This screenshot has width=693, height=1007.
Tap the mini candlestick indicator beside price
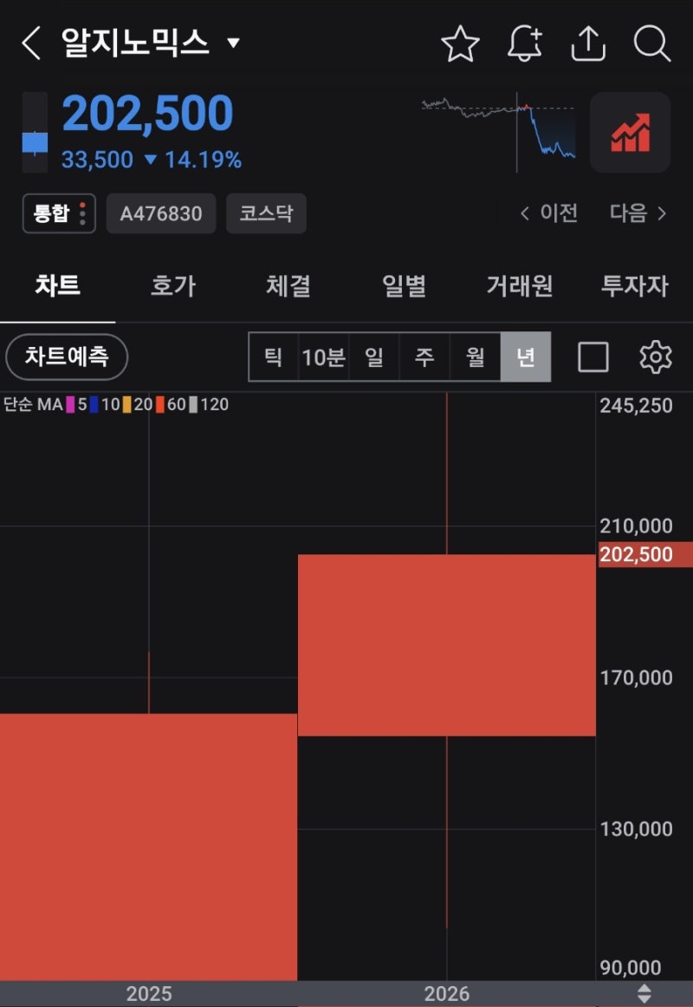pos(35,133)
